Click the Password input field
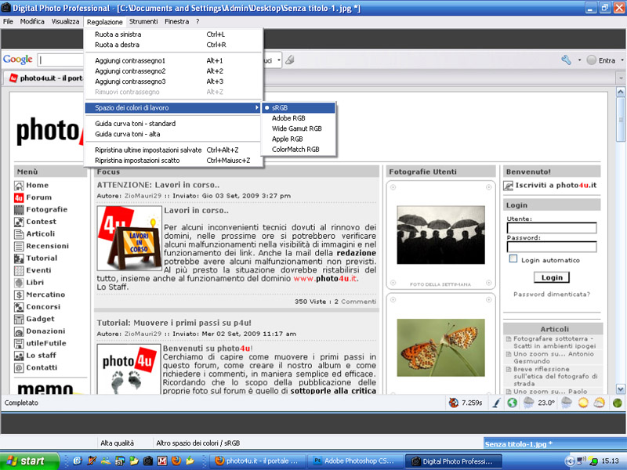The width and height of the screenshot is (627, 470). pyautogui.click(x=552, y=247)
